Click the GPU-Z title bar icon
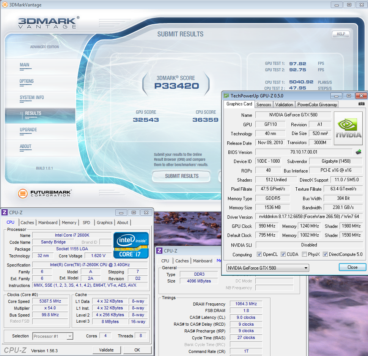The image size is (368, 356). [x=226, y=96]
